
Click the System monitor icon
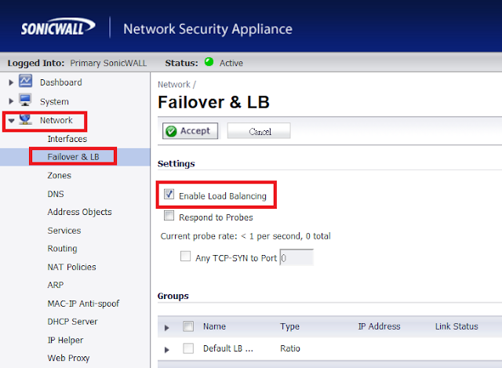pyautogui.click(x=26, y=101)
